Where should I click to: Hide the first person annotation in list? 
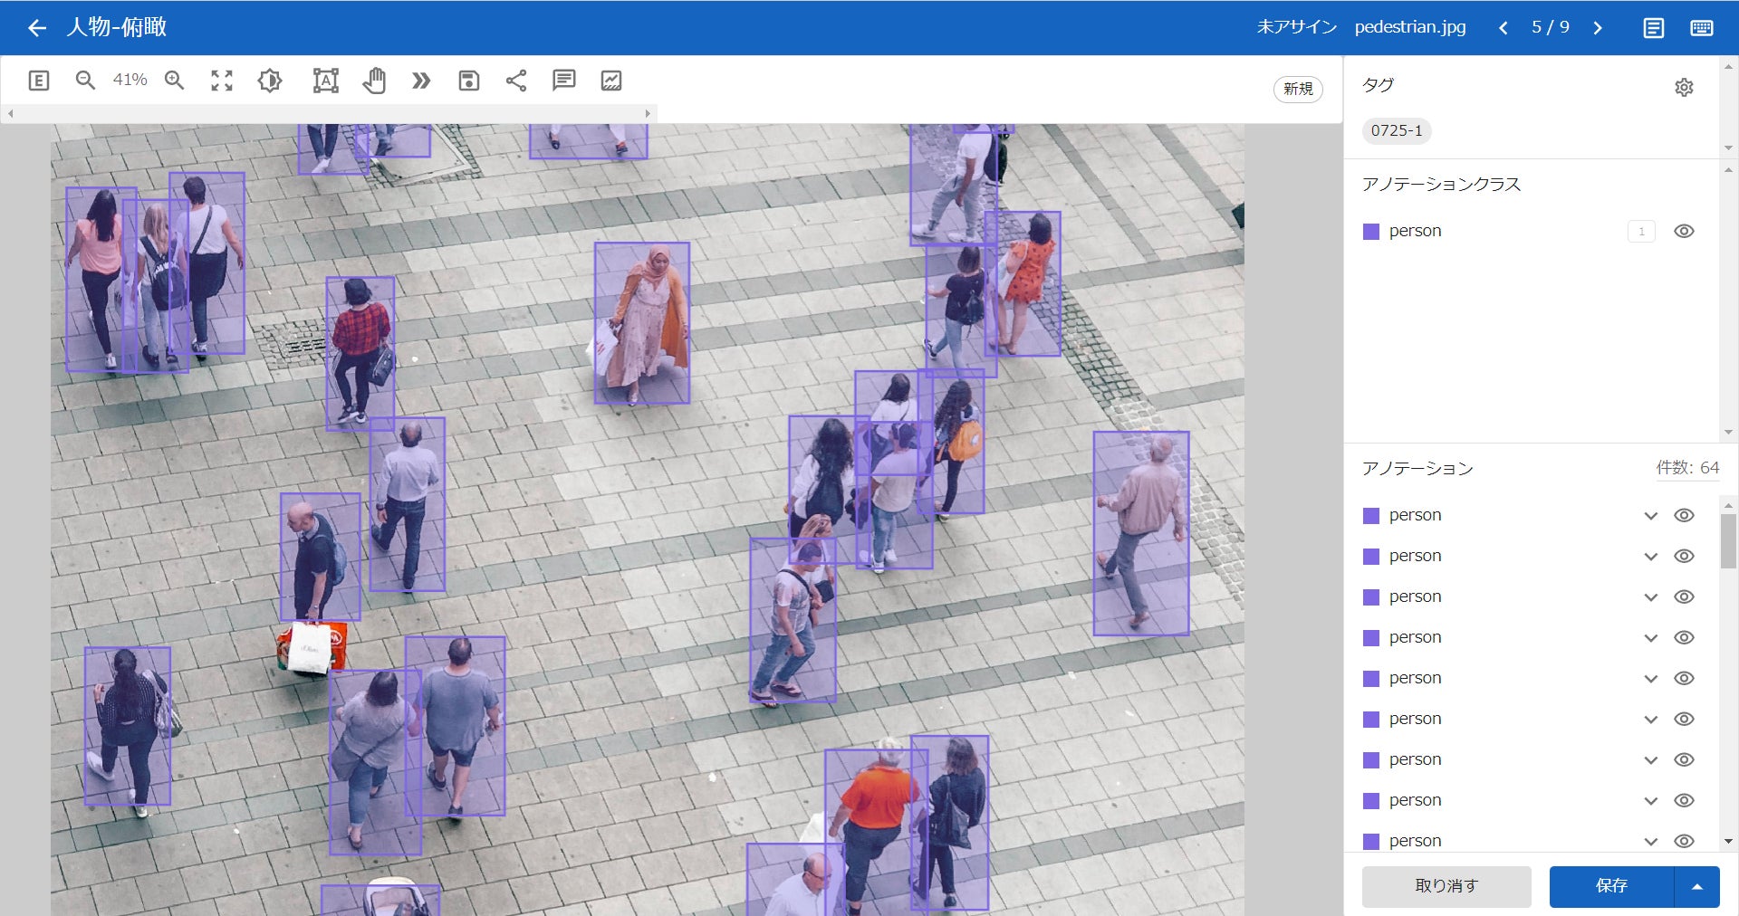point(1684,515)
